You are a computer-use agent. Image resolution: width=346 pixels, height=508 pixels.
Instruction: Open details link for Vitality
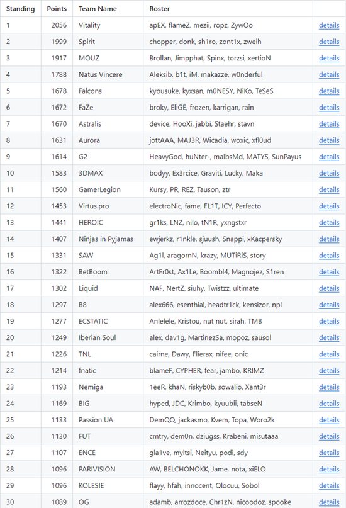pyautogui.click(x=329, y=25)
